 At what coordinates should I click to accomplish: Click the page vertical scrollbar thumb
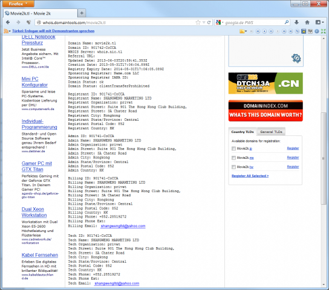point(324,158)
